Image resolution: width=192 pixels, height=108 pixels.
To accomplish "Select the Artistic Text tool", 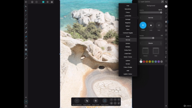I will (26, 54).
